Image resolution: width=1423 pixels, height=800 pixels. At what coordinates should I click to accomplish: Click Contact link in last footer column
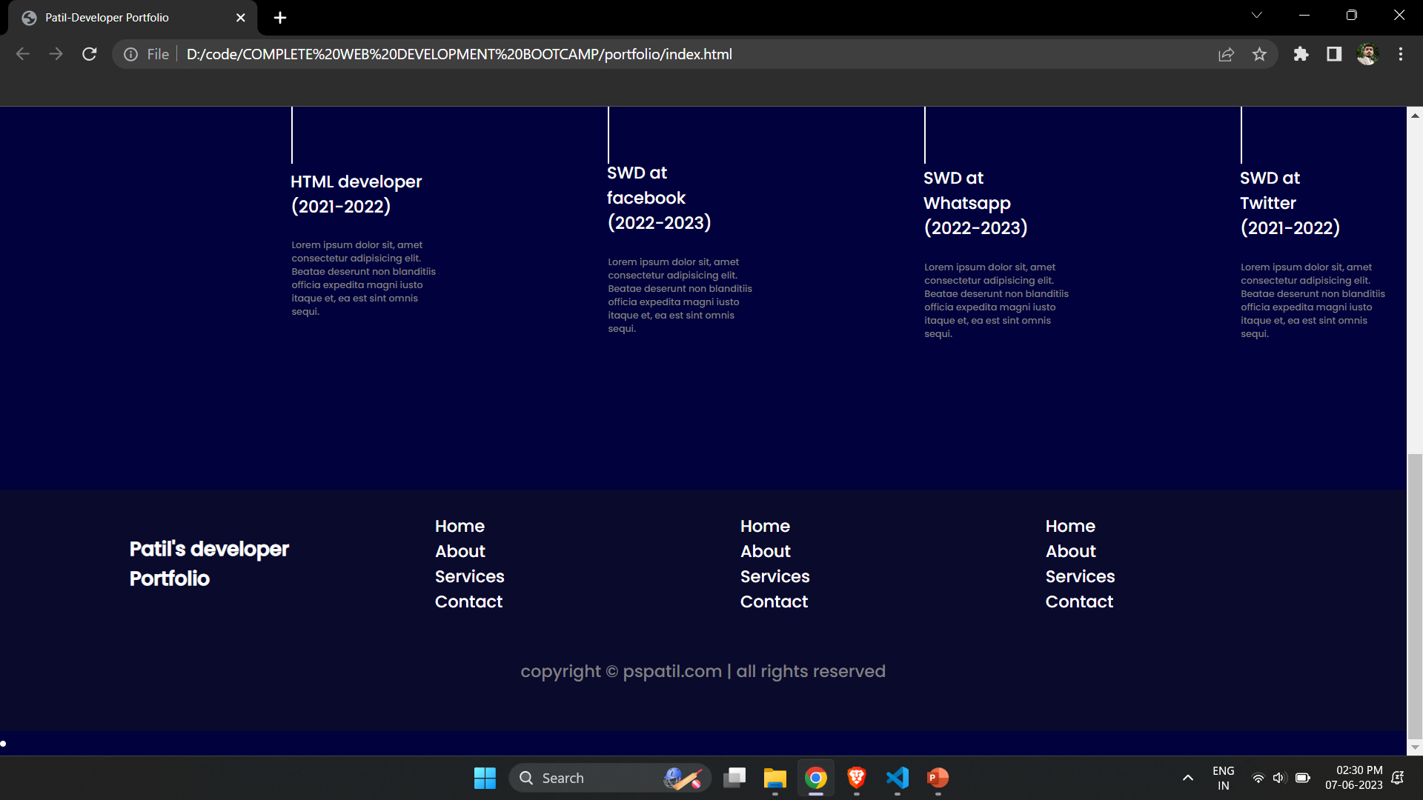coord(1078,601)
